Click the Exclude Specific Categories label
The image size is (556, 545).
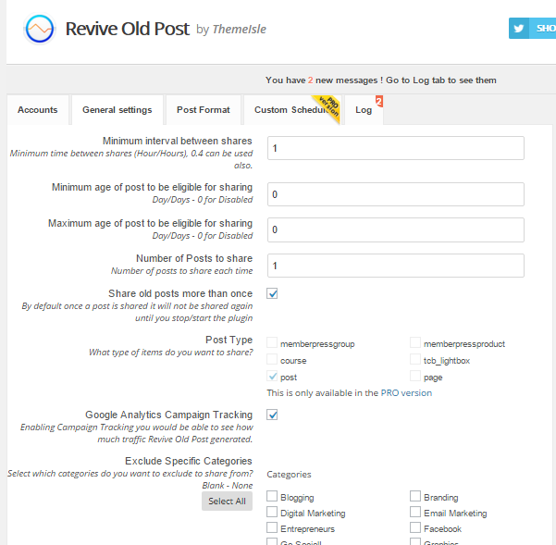(189, 461)
